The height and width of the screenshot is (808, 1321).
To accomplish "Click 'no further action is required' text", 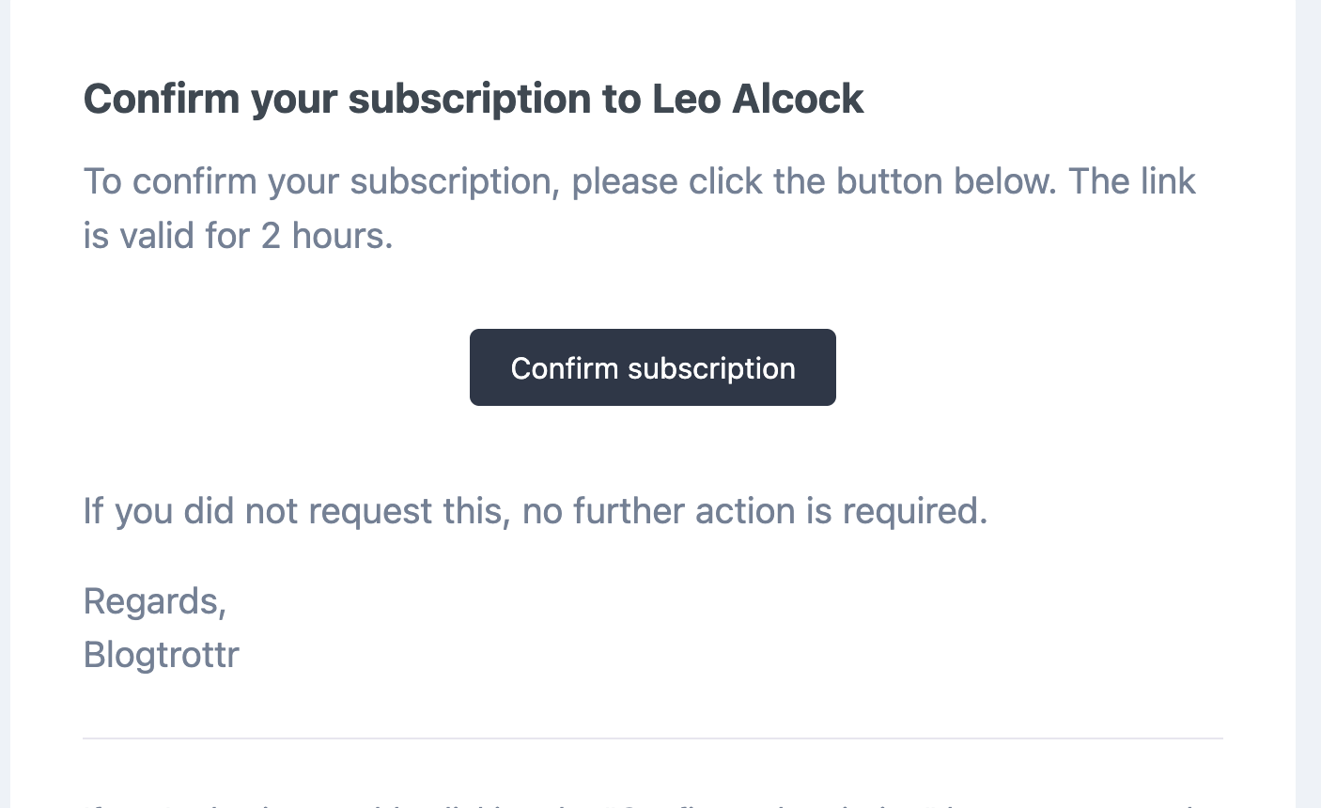I will click(754, 511).
